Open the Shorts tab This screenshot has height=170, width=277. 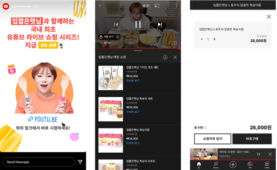216,165
